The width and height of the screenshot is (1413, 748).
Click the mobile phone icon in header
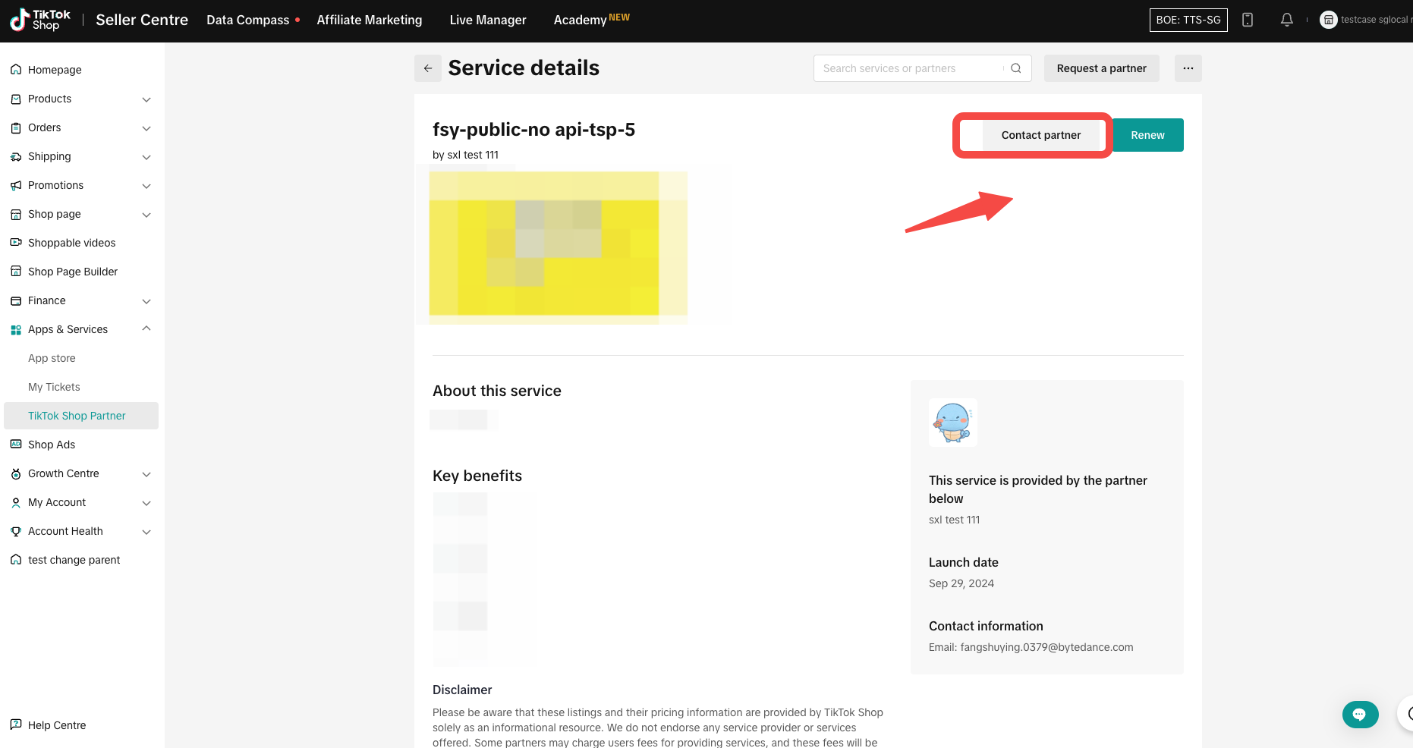1248,20
